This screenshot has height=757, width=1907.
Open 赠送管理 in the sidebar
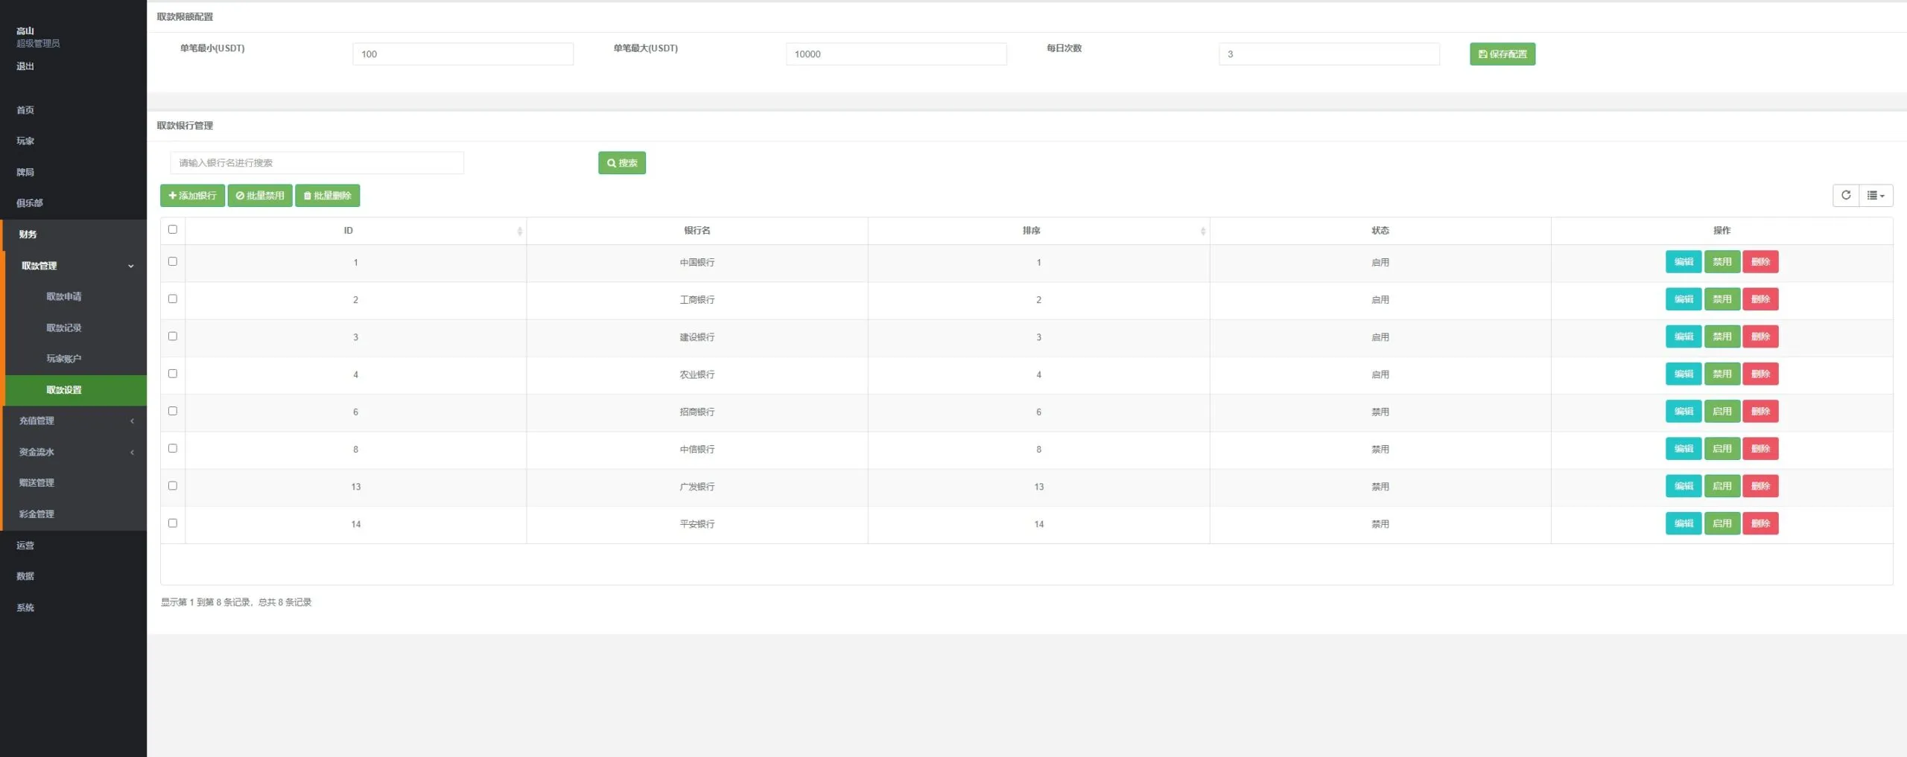[37, 483]
